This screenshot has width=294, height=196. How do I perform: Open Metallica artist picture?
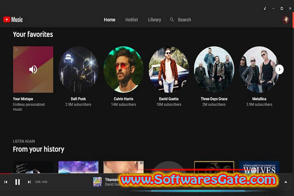tap(259, 69)
